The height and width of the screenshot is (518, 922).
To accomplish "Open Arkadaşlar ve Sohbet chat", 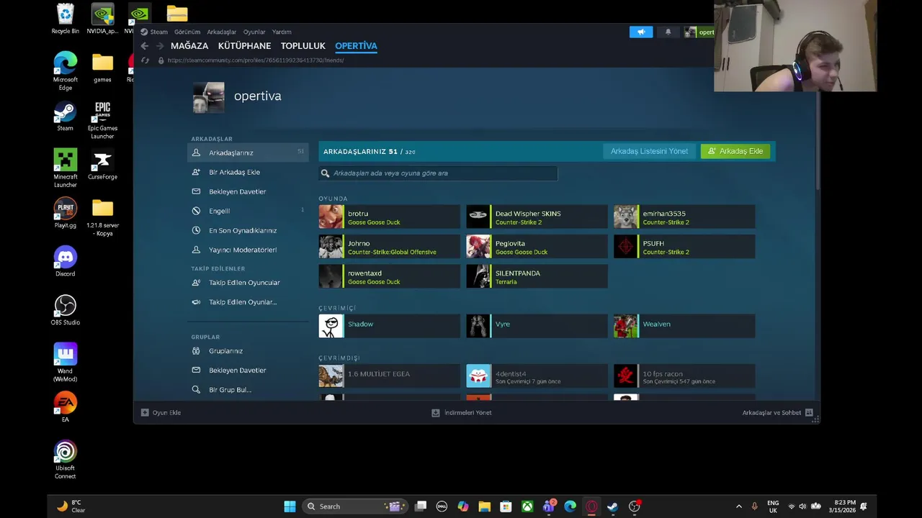I will pyautogui.click(x=777, y=413).
